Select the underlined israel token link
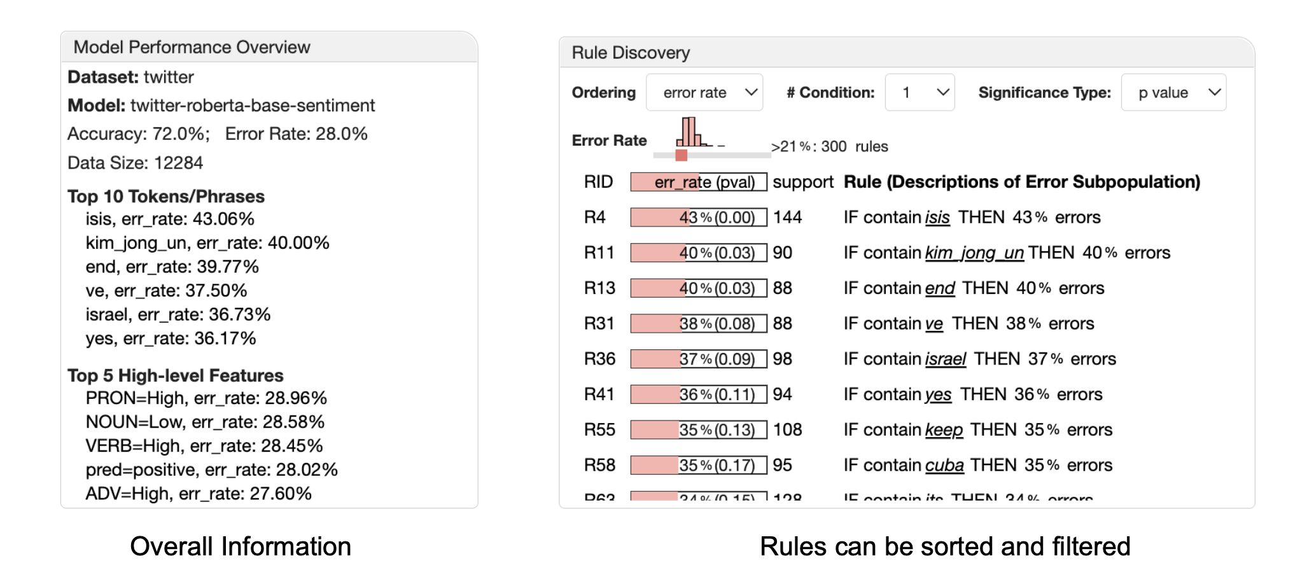This screenshot has height=570, width=1307. pyautogui.click(x=946, y=359)
